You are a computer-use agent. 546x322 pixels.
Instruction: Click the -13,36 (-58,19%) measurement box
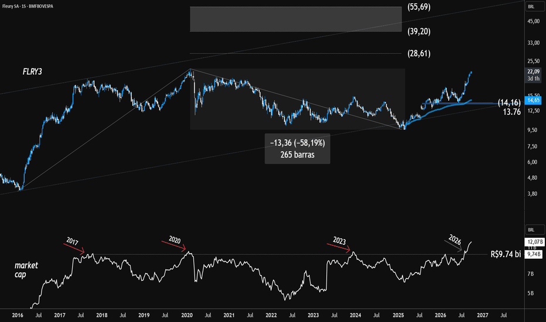[298, 149]
